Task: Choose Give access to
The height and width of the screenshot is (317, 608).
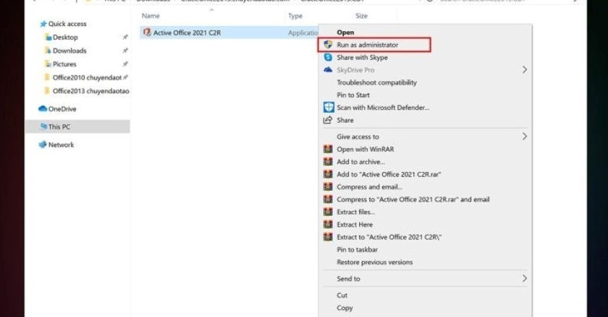Action: coord(358,136)
